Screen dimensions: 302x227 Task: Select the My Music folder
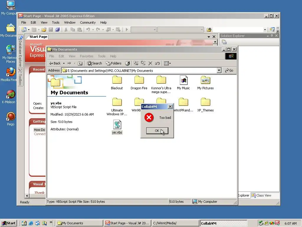pos(183,83)
